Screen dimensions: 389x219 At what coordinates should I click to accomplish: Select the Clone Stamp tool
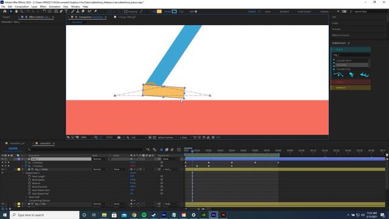coord(78,12)
